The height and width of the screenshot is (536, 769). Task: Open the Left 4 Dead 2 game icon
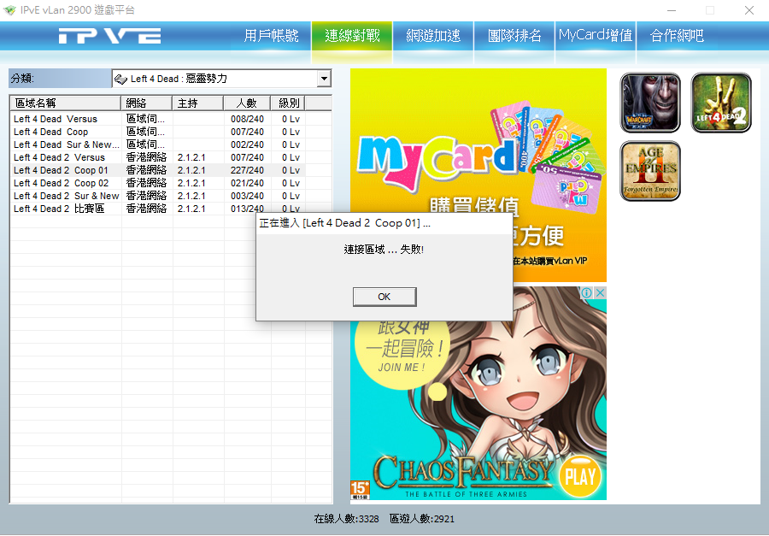click(721, 103)
